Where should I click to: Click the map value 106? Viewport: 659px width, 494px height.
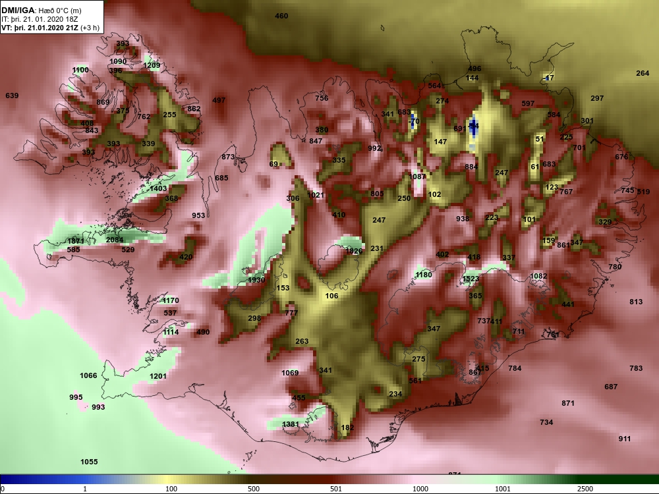(x=331, y=296)
